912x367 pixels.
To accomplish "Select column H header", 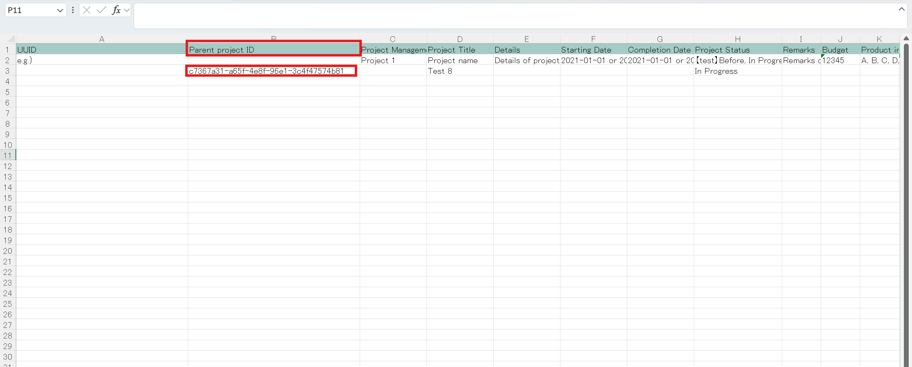I will [737, 39].
